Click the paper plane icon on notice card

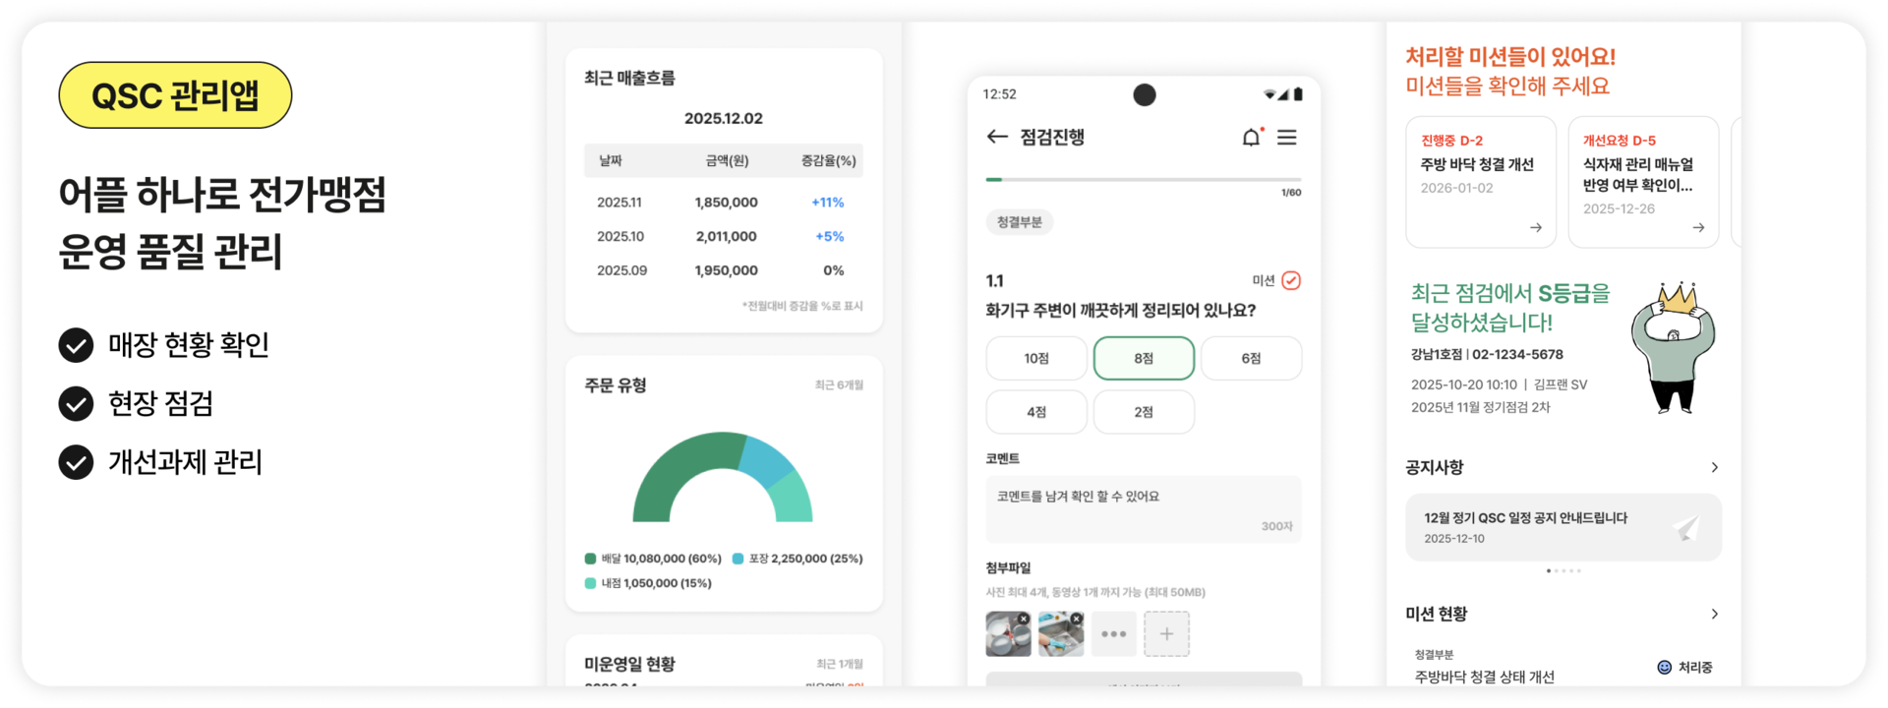coord(1686,529)
